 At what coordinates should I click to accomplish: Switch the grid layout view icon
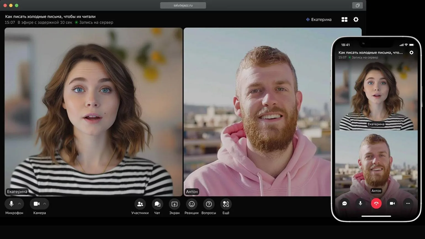click(x=344, y=20)
